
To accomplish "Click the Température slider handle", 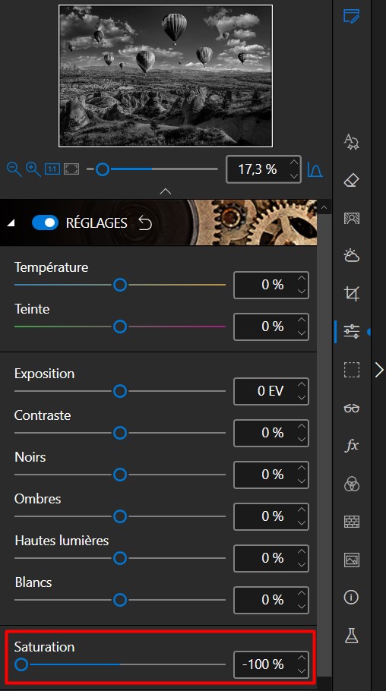I will pos(120,285).
